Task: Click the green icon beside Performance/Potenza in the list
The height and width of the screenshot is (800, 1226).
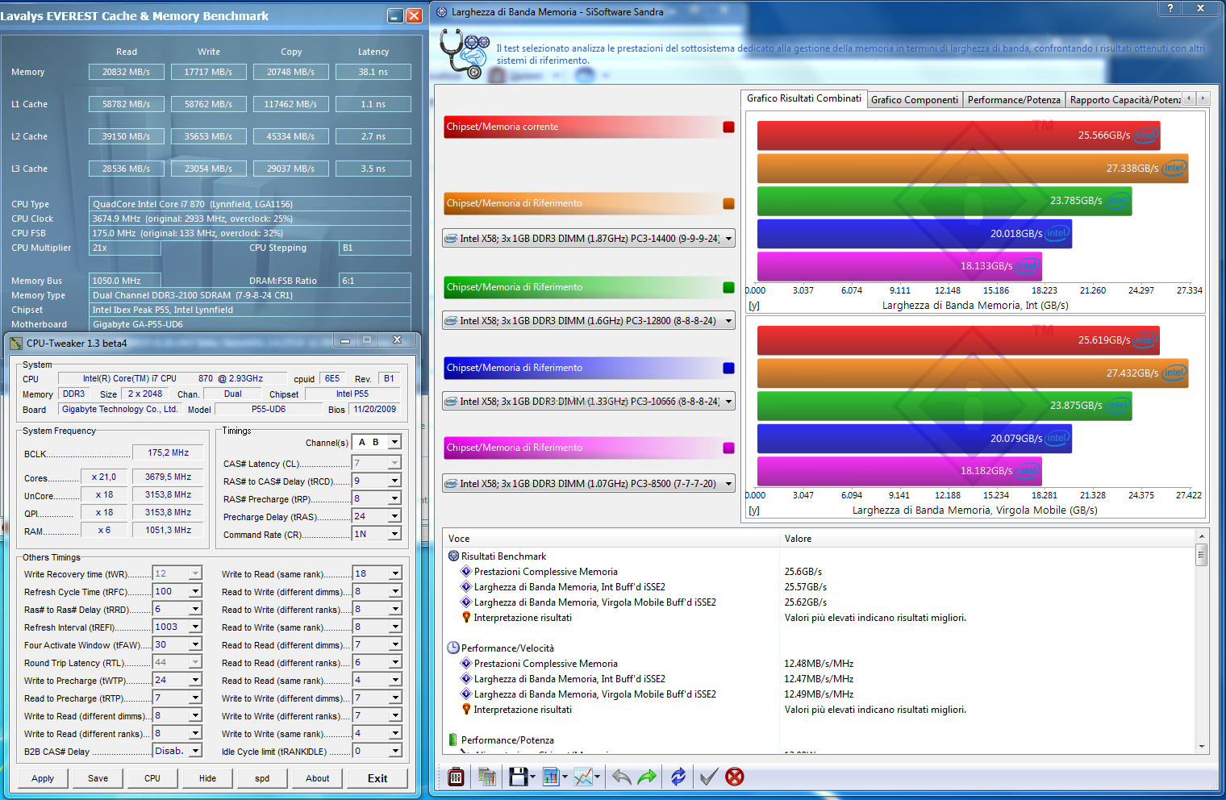Action: (453, 740)
